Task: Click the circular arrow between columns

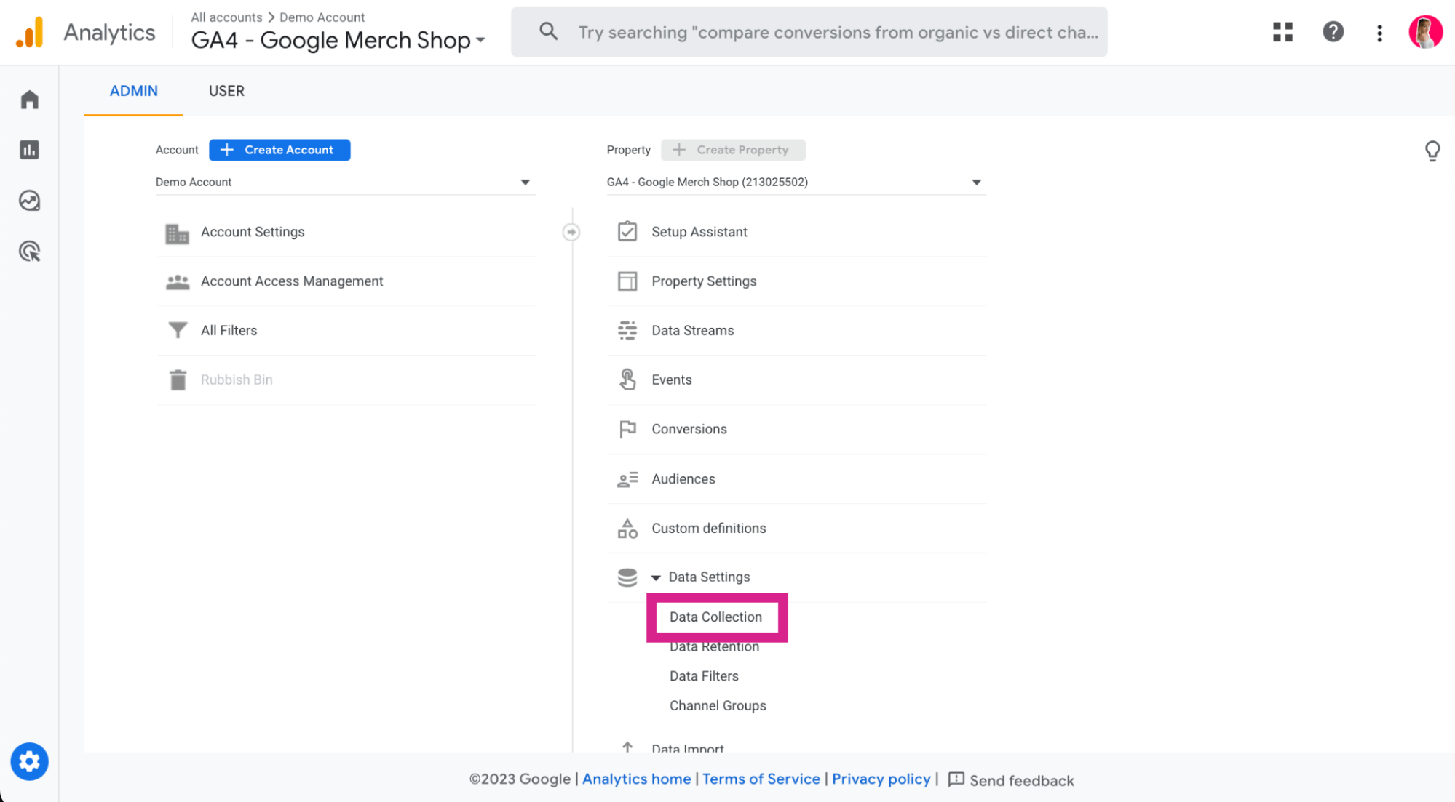Action: [571, 232]
